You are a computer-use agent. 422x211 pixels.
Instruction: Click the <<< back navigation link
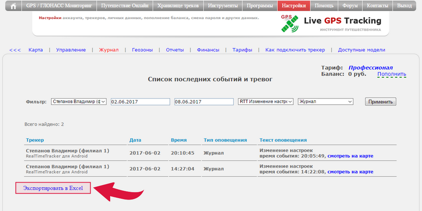tap(15, 50)
